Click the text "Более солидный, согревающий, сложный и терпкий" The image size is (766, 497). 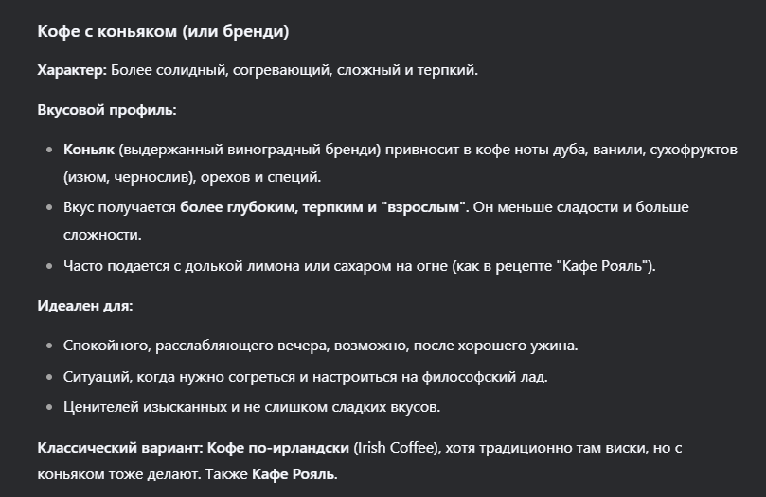[294, 70]
